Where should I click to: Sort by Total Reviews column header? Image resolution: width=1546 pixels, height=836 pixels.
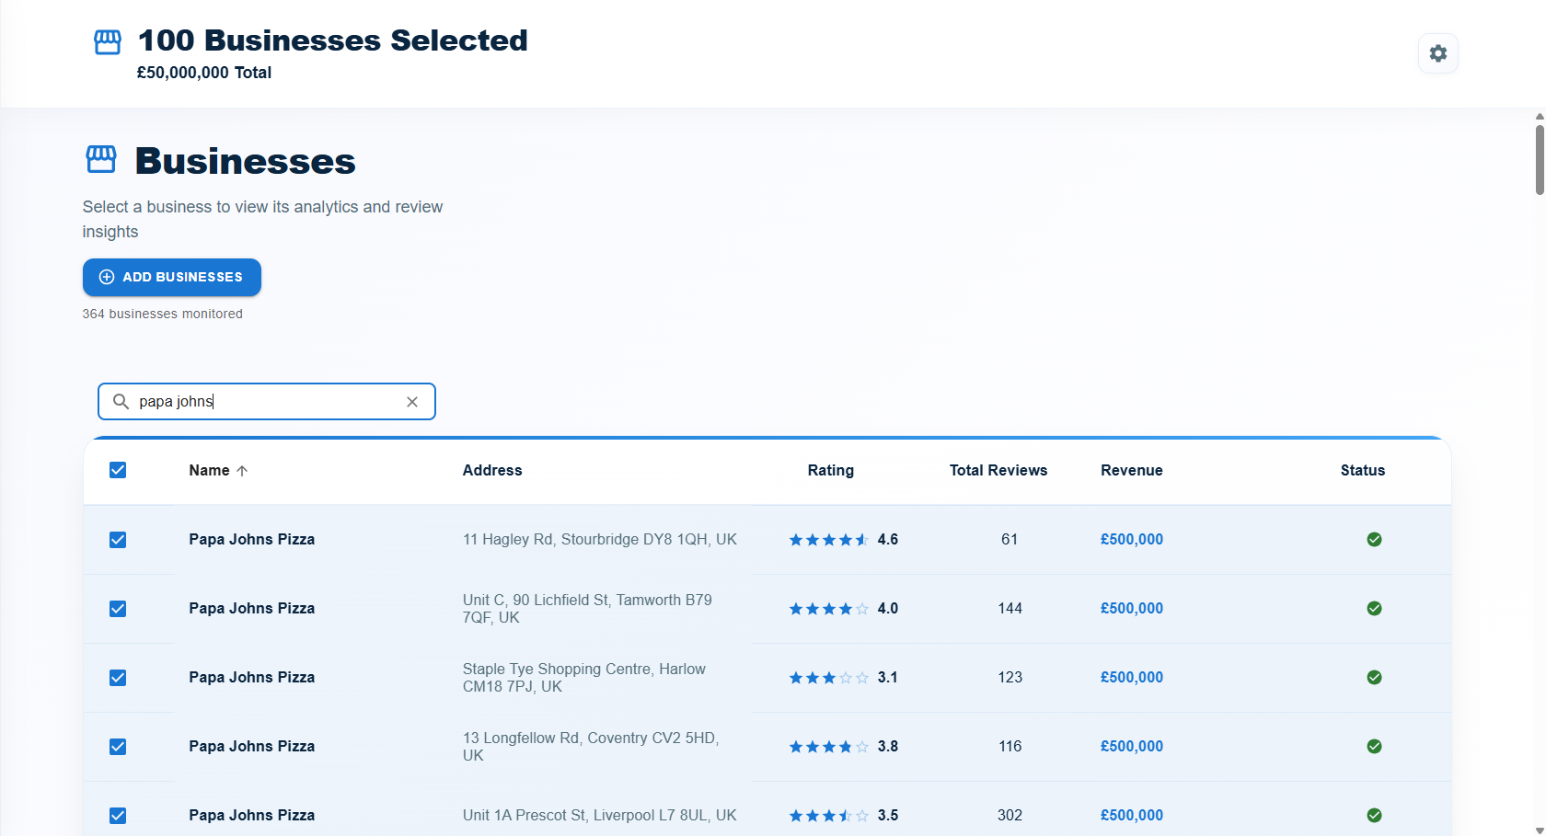[998, 471]
